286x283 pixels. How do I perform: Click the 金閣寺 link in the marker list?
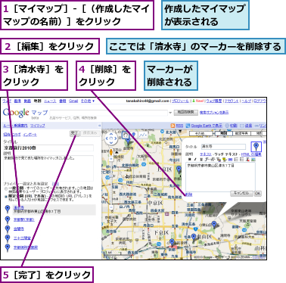[19, 229]
